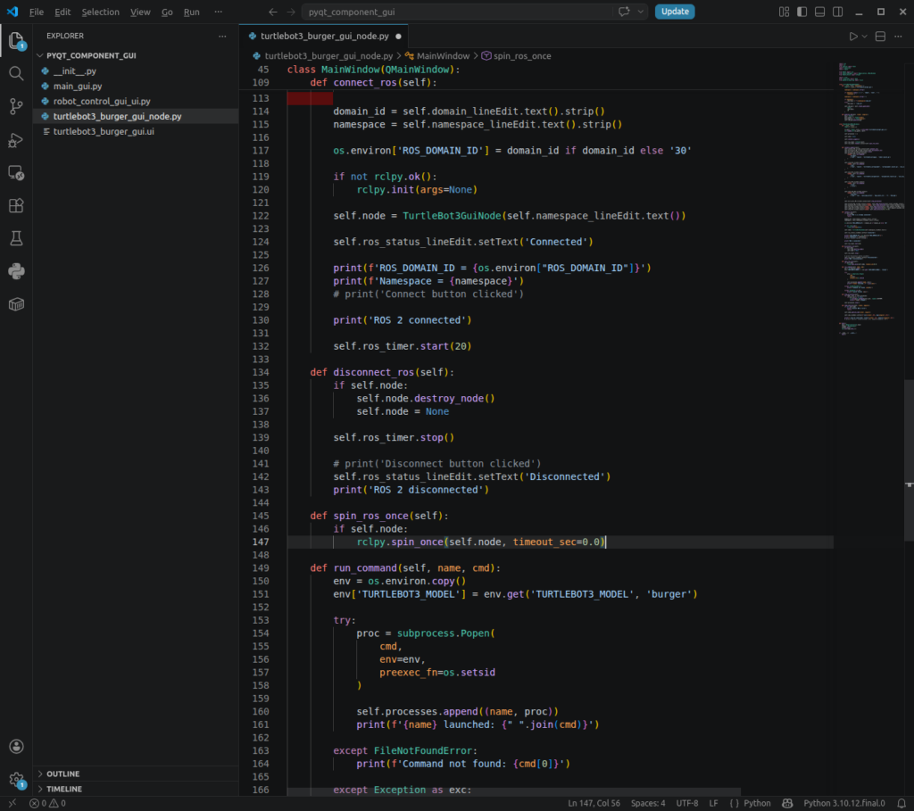Open the additional menu items ellipsis
Image resolution: width=914 pixels, height=811 pixels.
pyautogui.click(x=218, y=12)
